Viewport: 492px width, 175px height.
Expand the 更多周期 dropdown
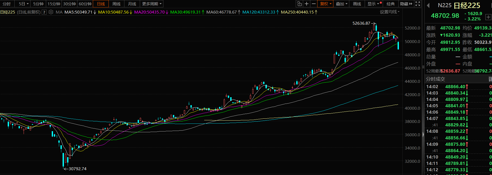point(152,4)
